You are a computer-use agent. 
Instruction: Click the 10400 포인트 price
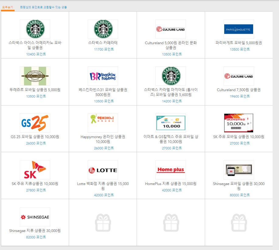(x=36, y=54)
